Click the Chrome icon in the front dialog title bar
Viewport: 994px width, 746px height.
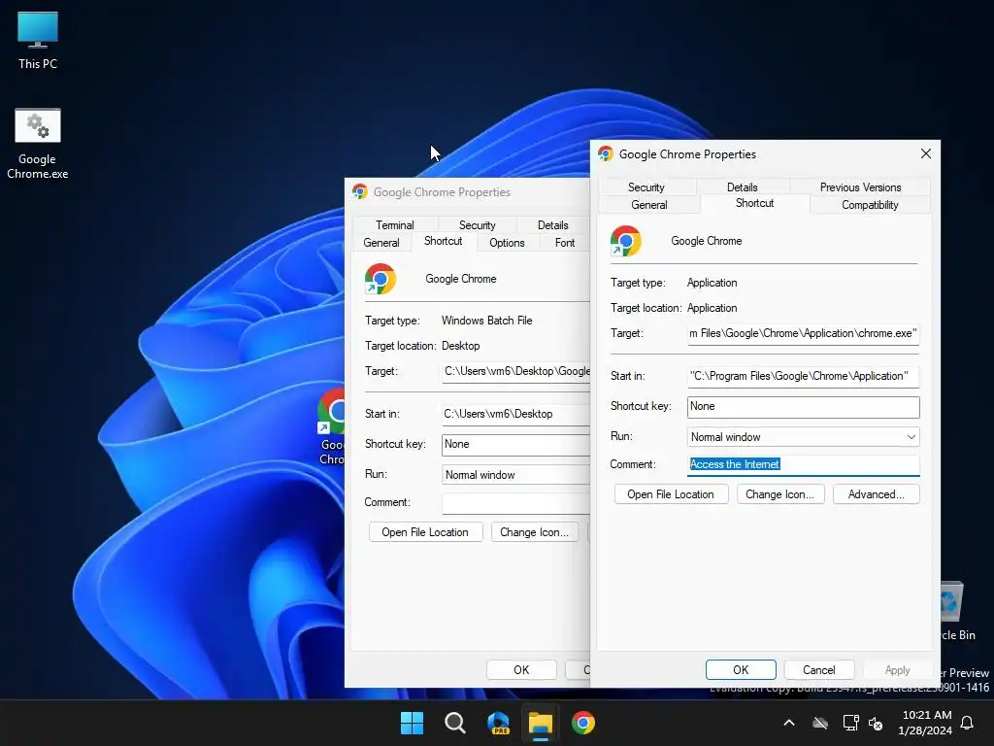coord(606,153)
